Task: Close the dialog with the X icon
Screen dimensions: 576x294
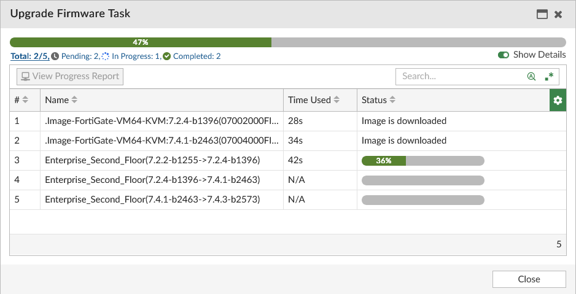Action: click(558, 14)
